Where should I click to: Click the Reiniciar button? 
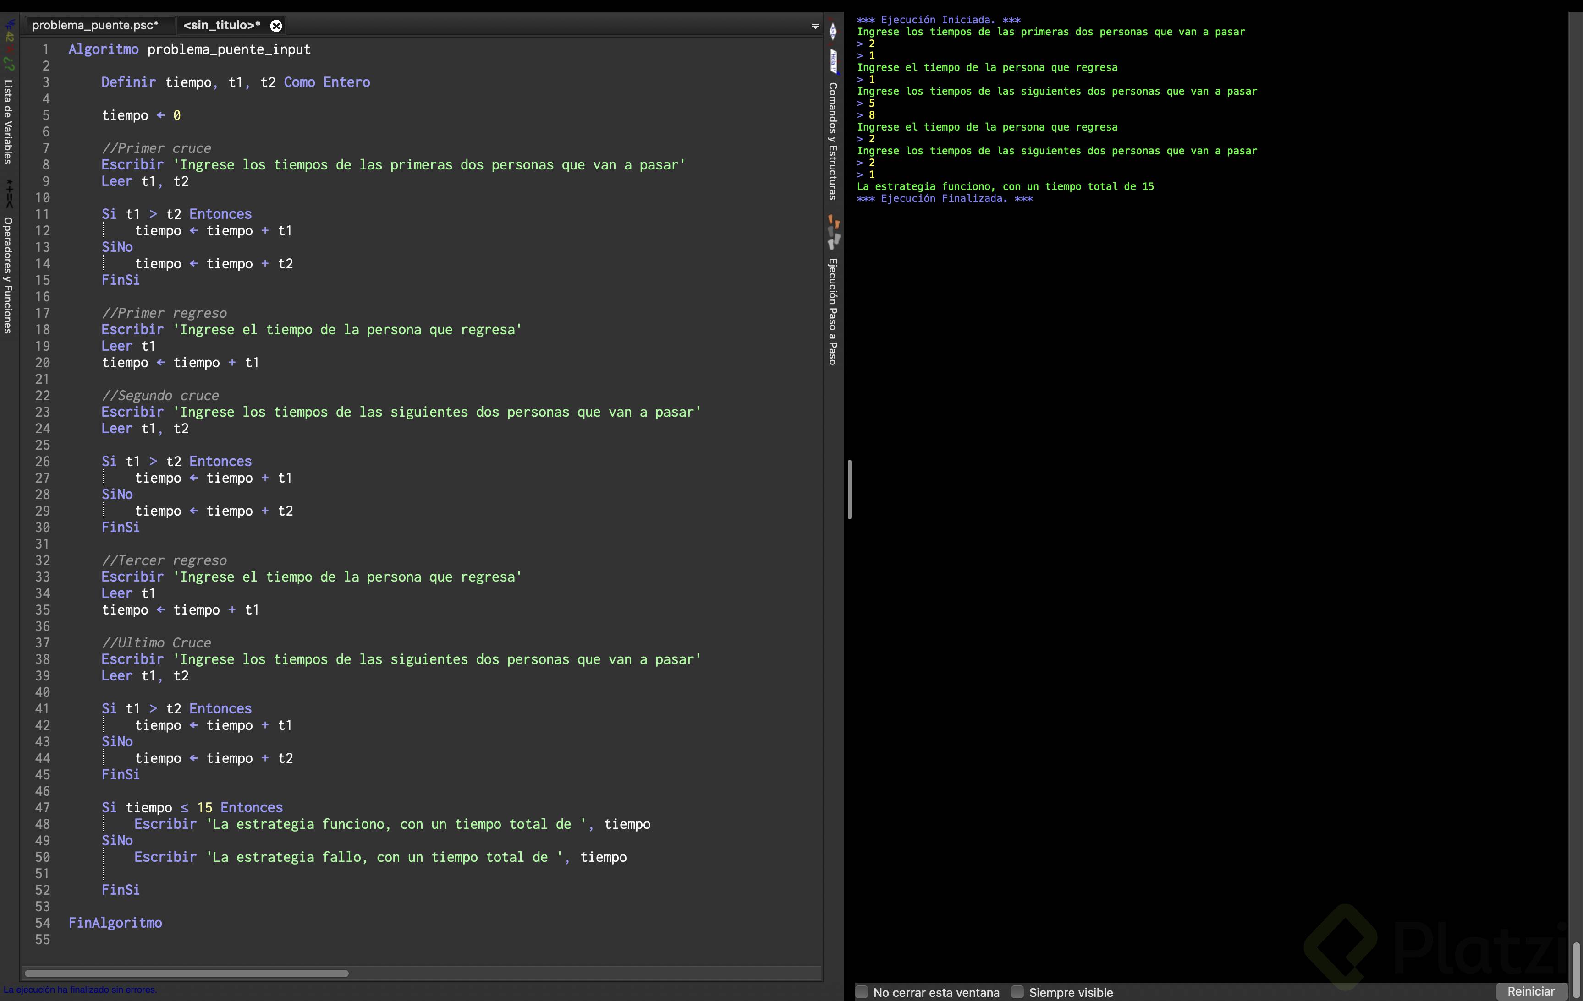tap(1530, 991)
